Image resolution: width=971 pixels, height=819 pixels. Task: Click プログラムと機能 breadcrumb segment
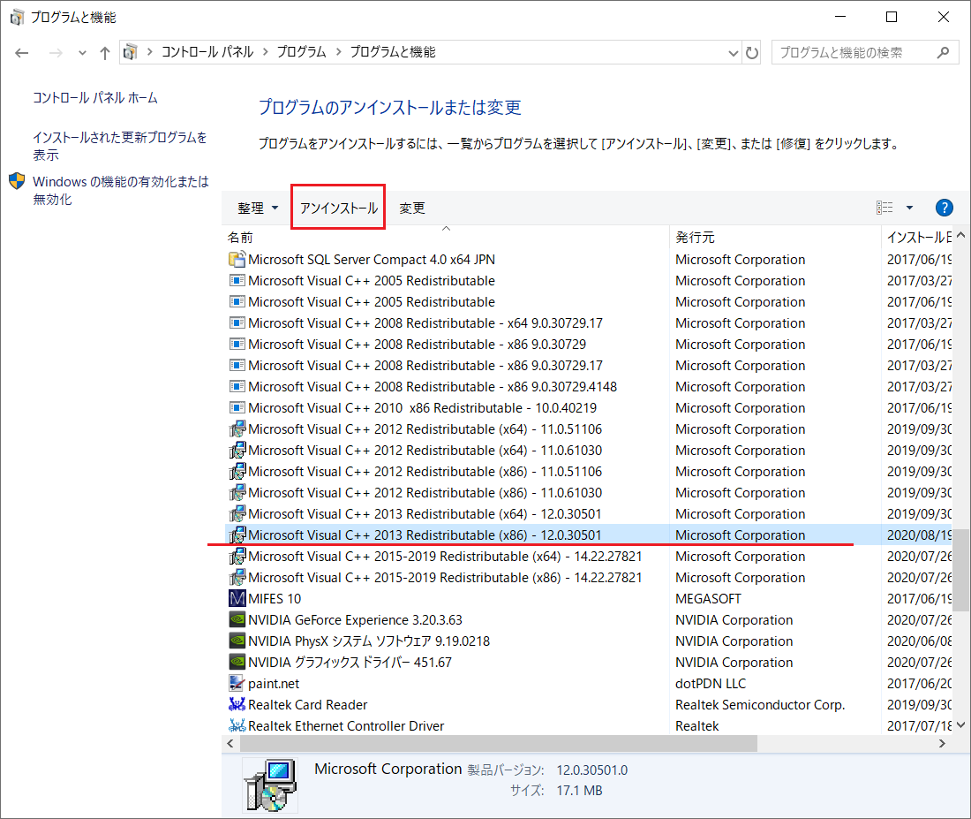pos(393,52)
